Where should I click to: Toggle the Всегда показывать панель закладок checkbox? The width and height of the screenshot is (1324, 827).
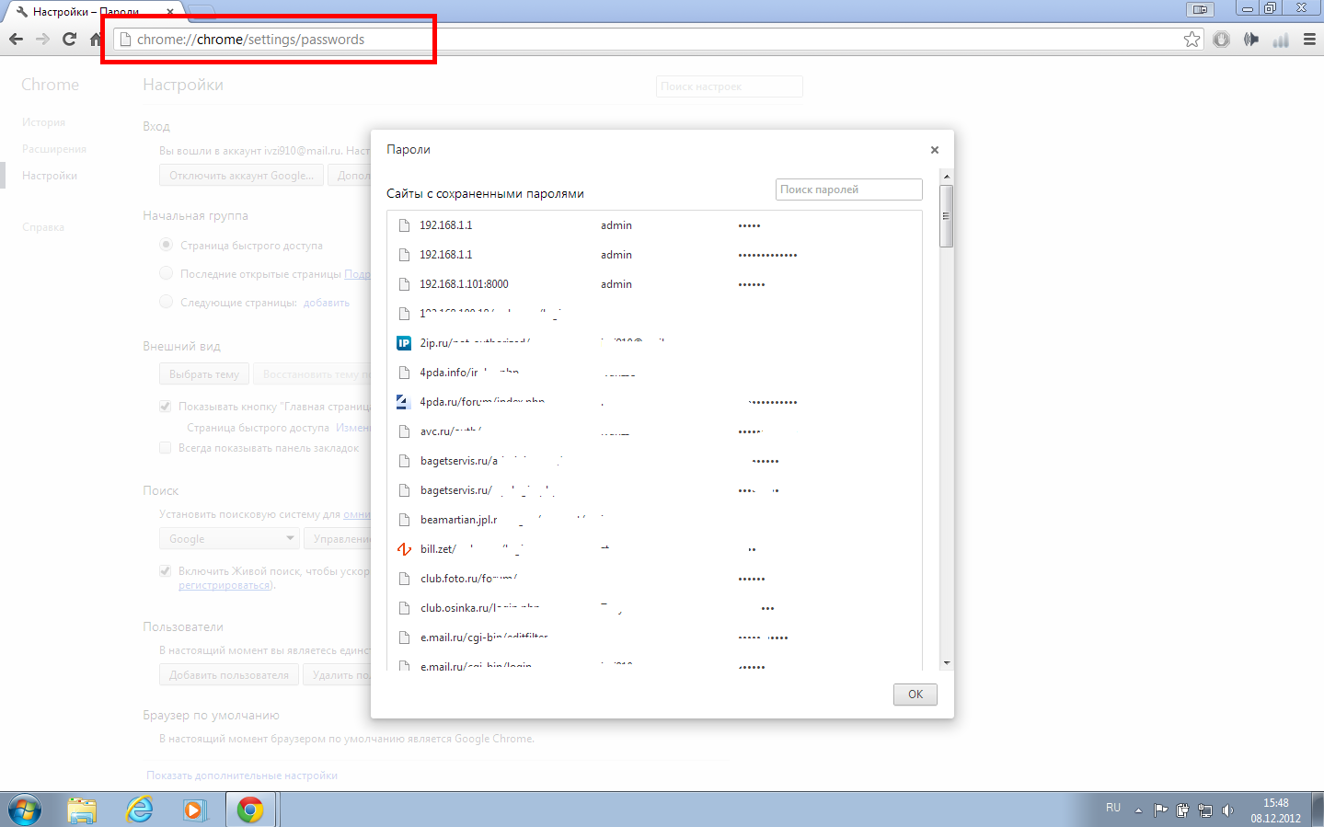pyautogui.click(x=166, y=448)
